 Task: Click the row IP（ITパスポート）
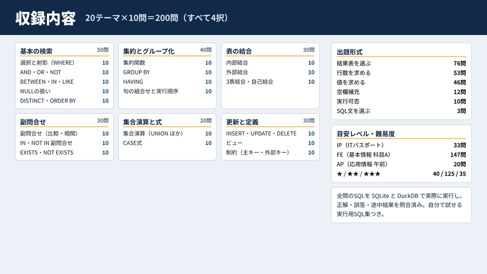pos(401,145)
